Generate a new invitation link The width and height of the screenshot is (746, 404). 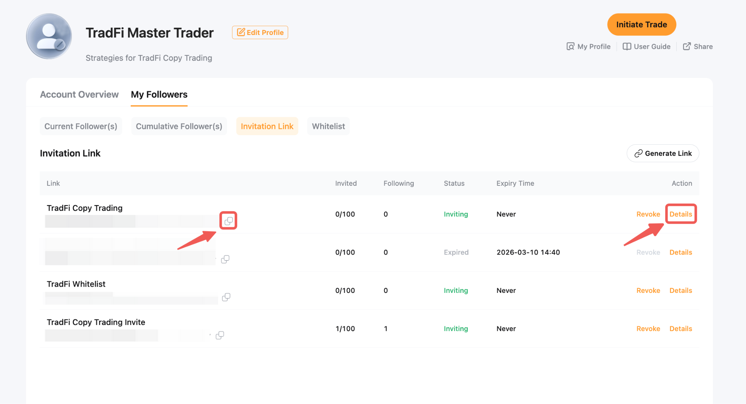663,153
